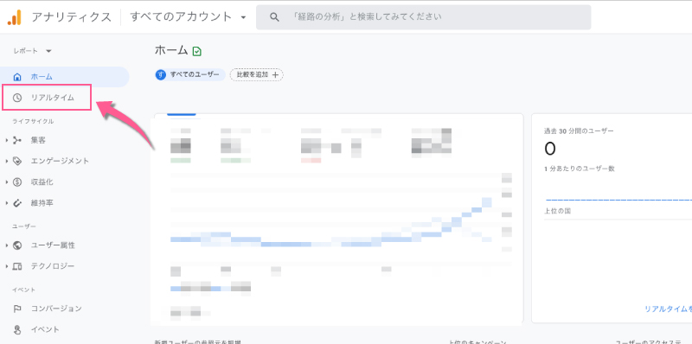This screenshot has width=692, height=344.
Task: Open the レポート dropdown in the sidebar
Action: pyautogui.click(x=33, y=51)
